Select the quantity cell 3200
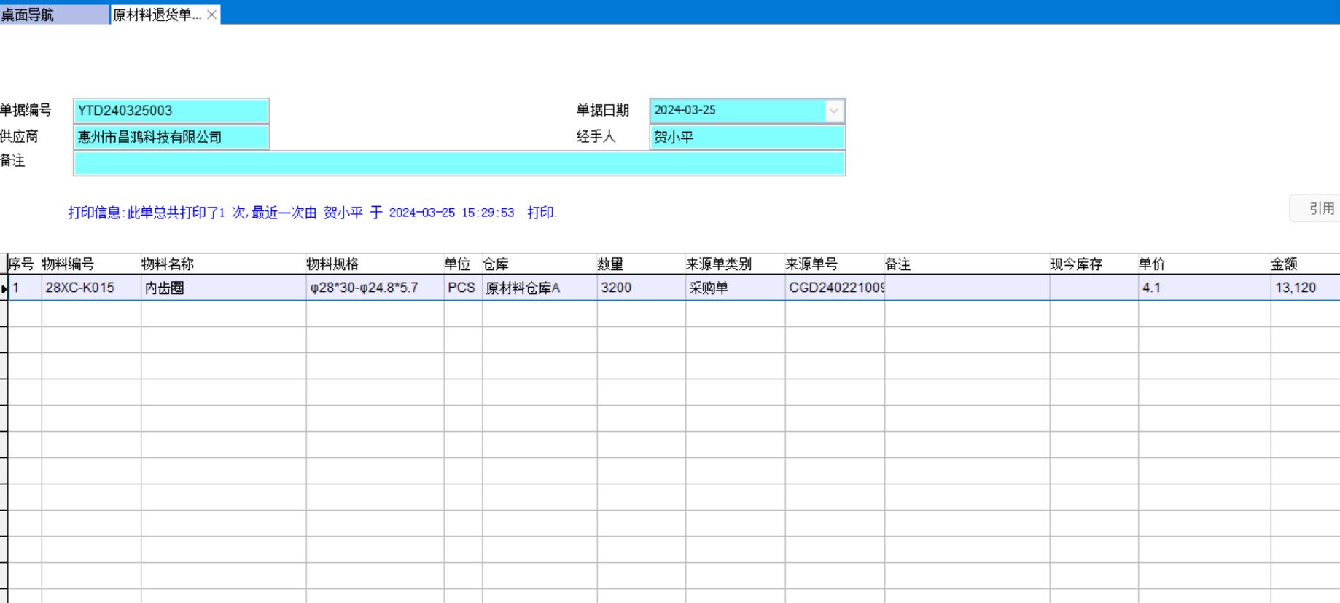Viewport: 1340px width, 603px height. tap(640, 288)
